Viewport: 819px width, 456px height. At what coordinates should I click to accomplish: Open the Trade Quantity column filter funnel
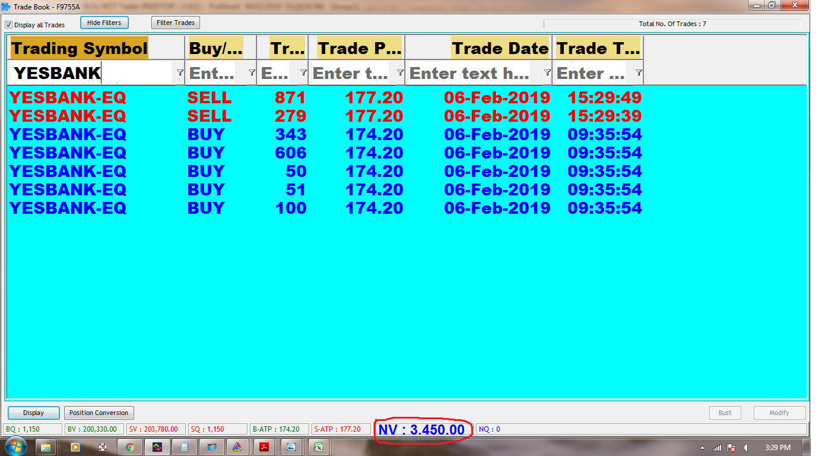coord(303,72)
